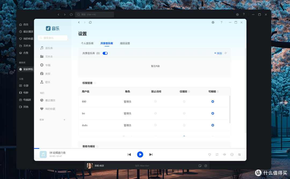
Task: Go back in music window navigation
Action: pos(79,22)
